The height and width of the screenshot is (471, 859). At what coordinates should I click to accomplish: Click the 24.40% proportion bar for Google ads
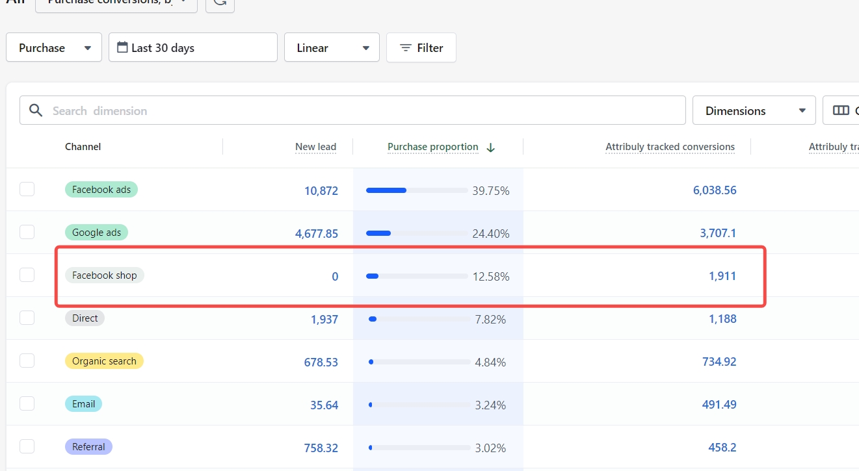[417, 233]
